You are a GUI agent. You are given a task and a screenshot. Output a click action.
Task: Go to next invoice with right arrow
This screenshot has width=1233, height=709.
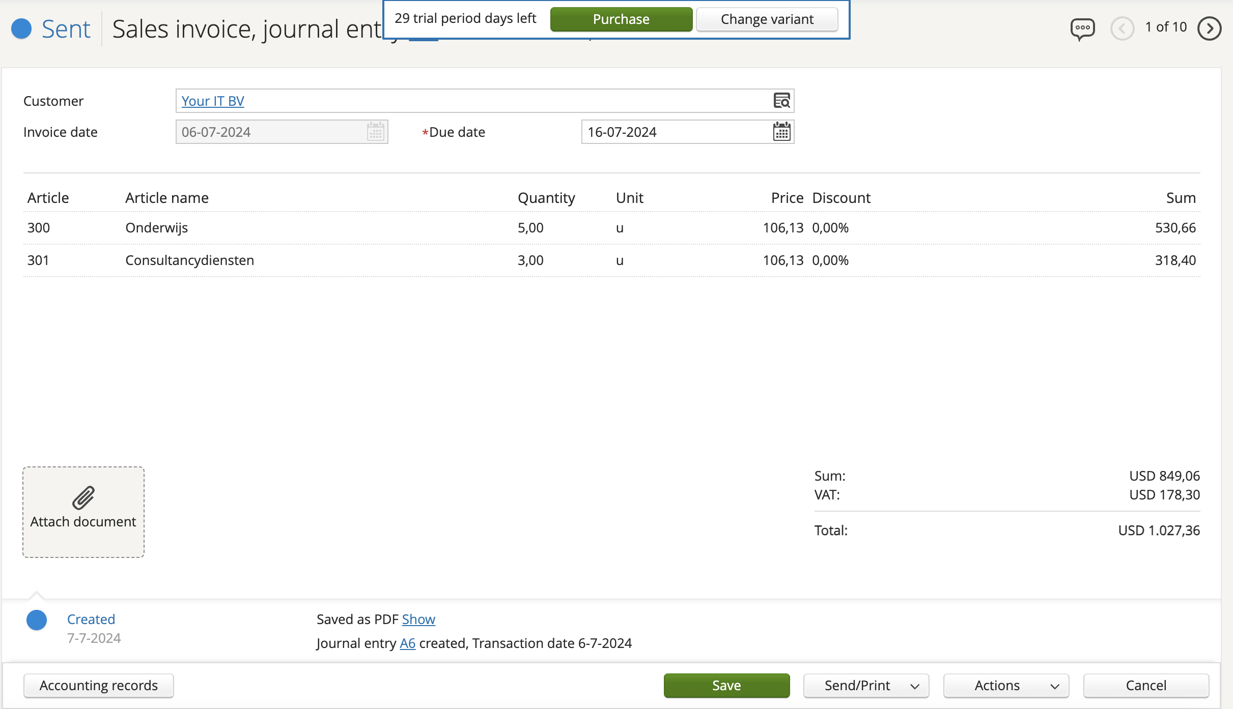1209,28
